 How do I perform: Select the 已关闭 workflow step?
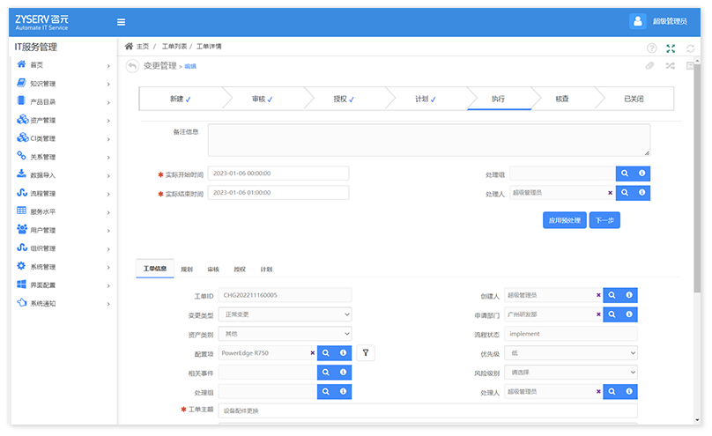(634, 99)
